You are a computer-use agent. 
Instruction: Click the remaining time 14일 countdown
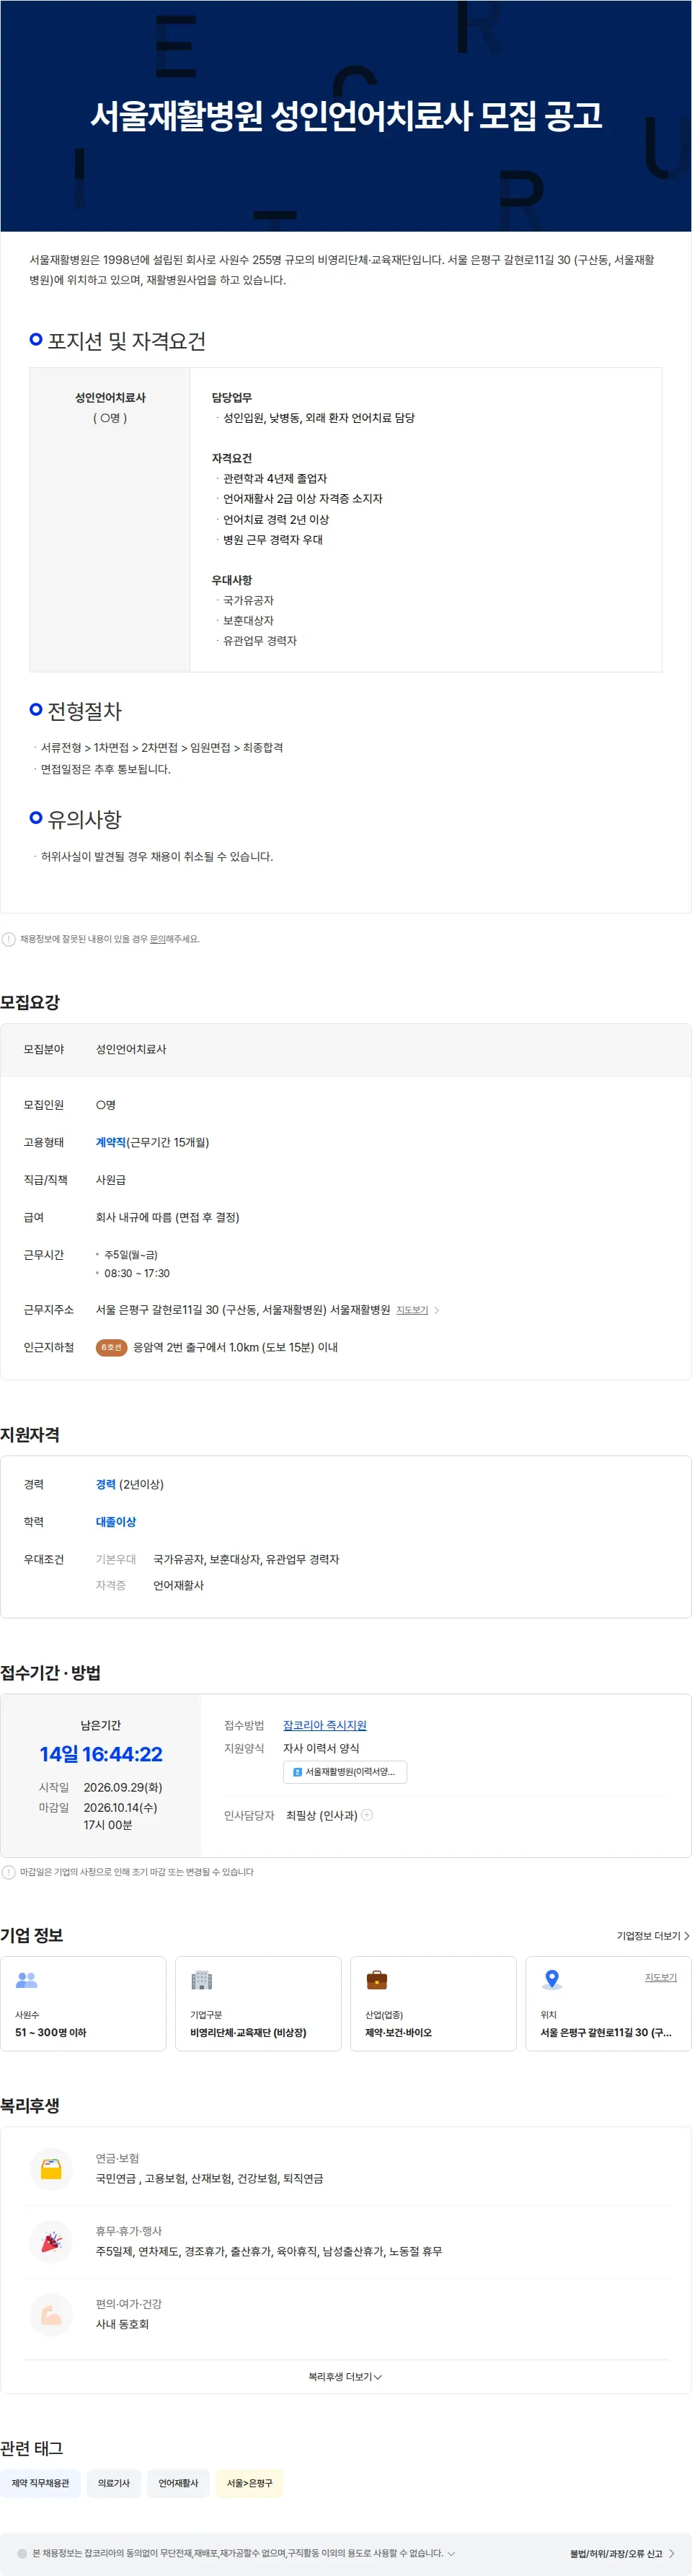click(101, 1754)
